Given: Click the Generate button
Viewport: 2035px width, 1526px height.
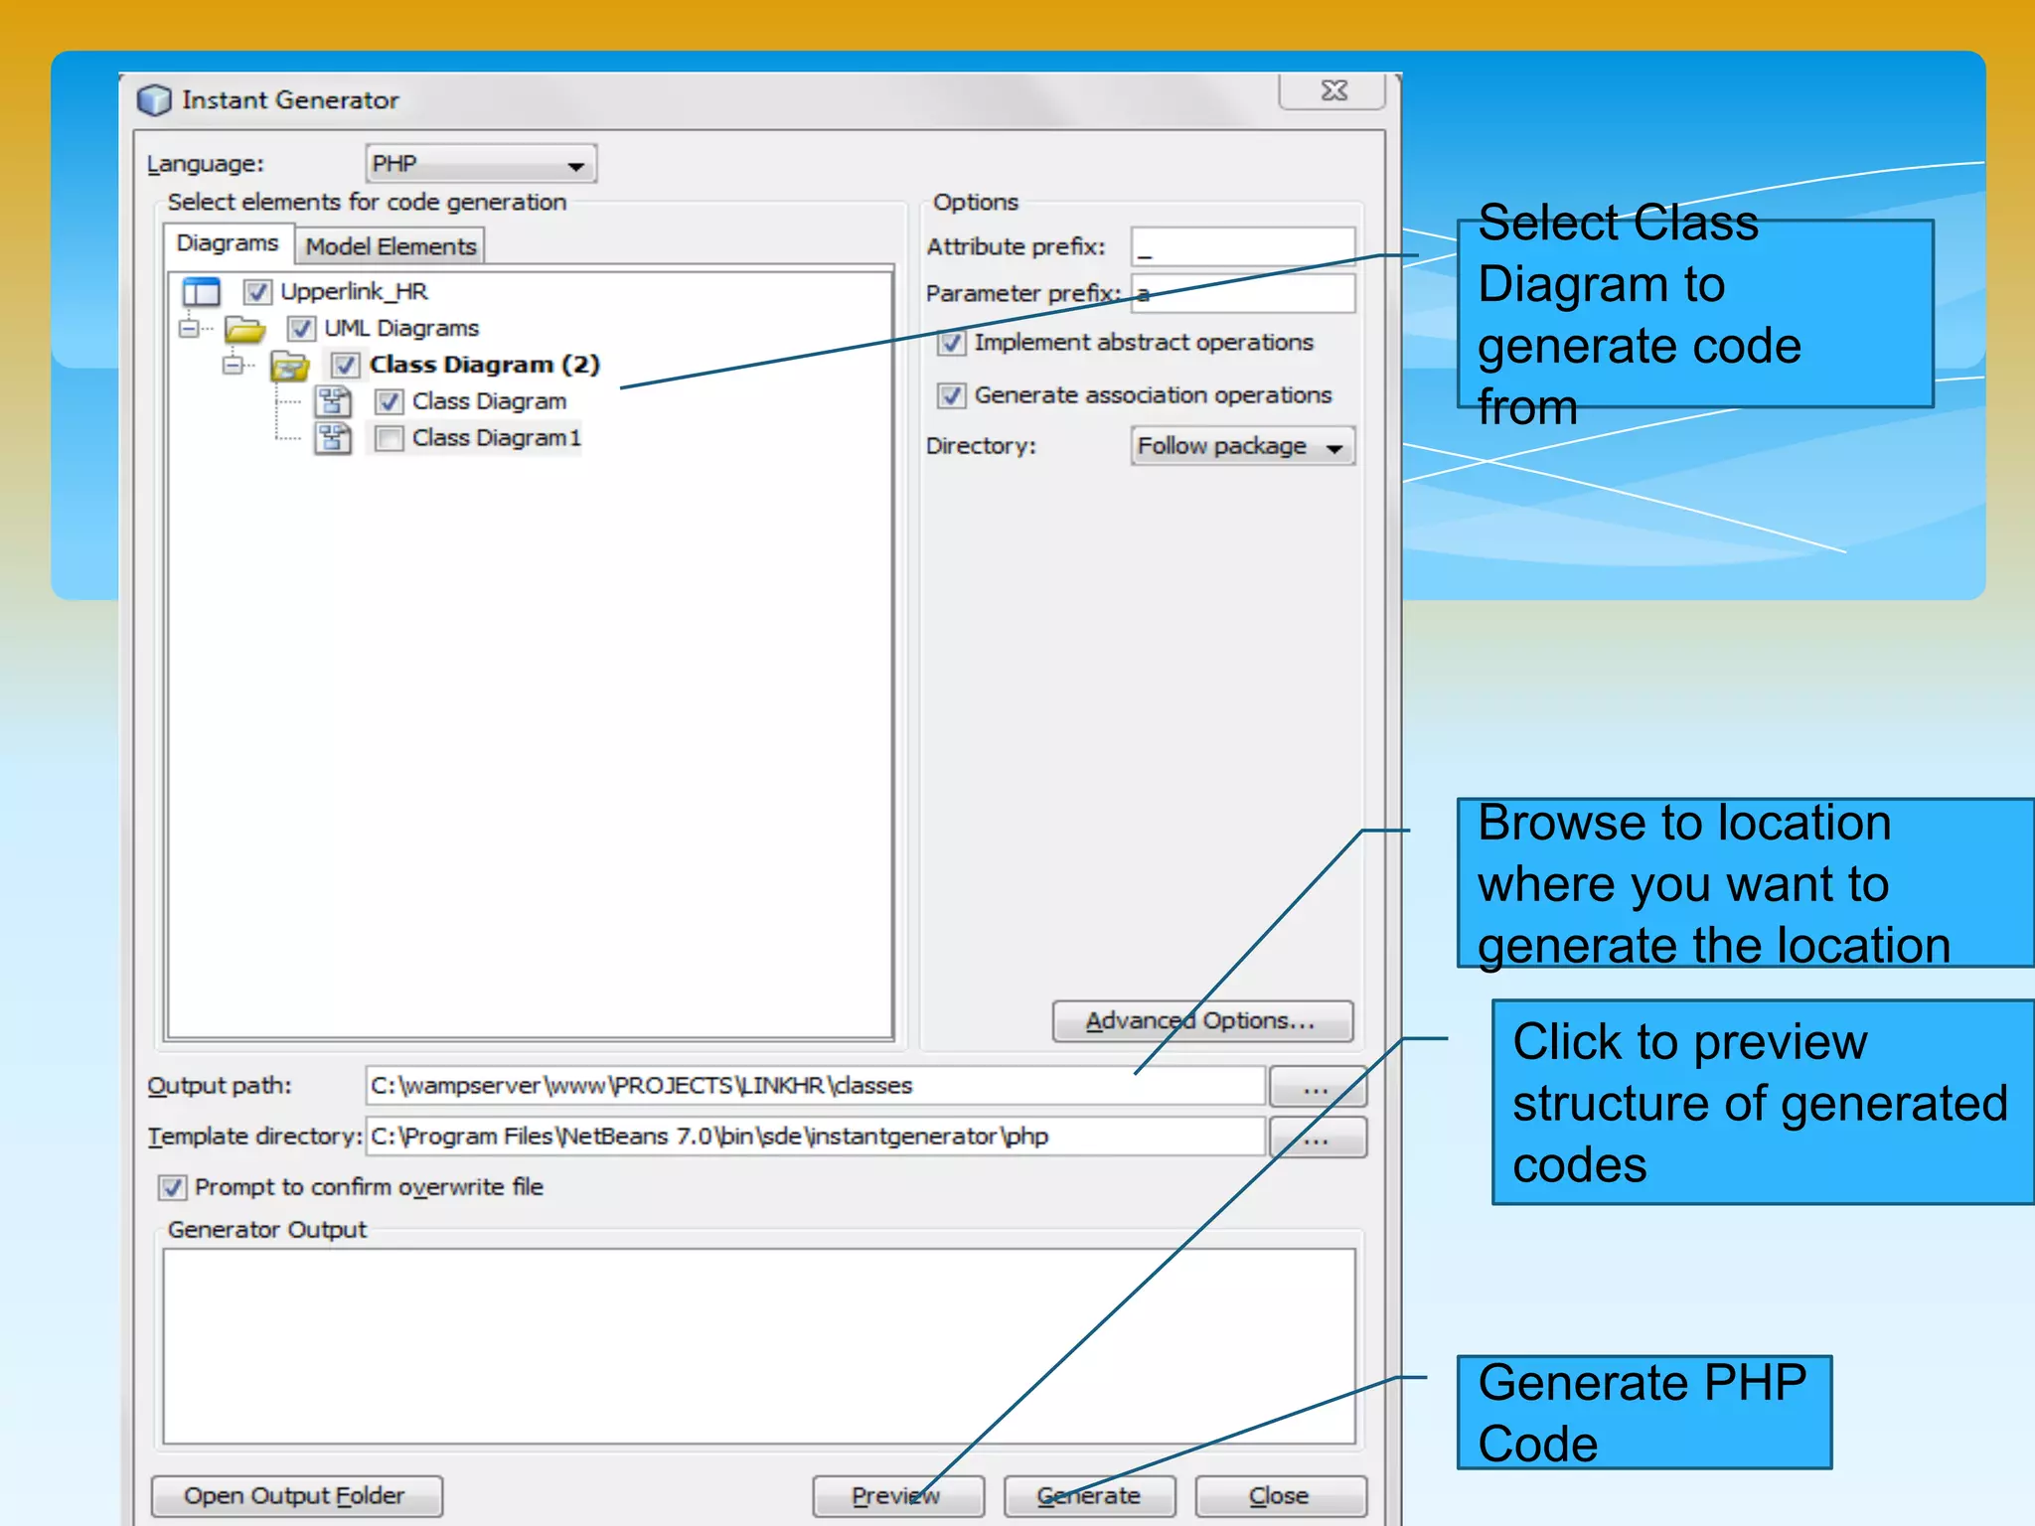Looking at the screenshot, I should (x=1089, y=1496).
